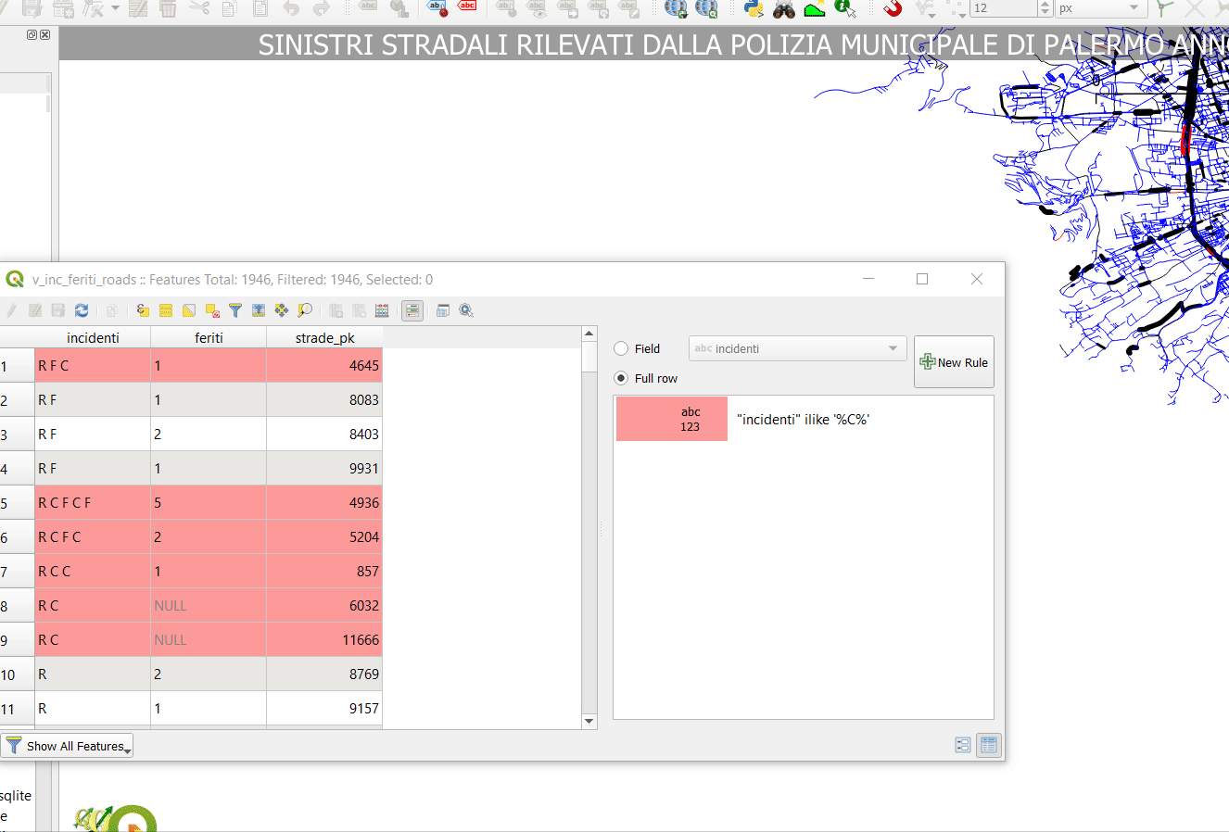Open the px units dropdown
The image size is (1229, 832).
click(x=1101, y=8)
